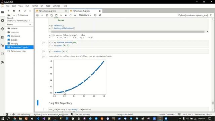The width and height of the screenshot is (215, 121).
Task: Click the code cell with np.random.random(100)
Action: point(129,44)
